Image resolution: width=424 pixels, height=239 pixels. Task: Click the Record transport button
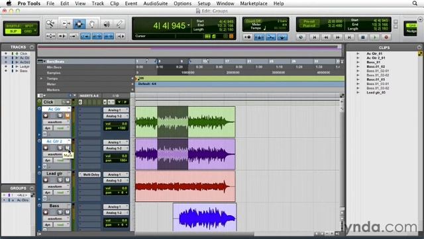pyautogui.click(x=386, y=37)
